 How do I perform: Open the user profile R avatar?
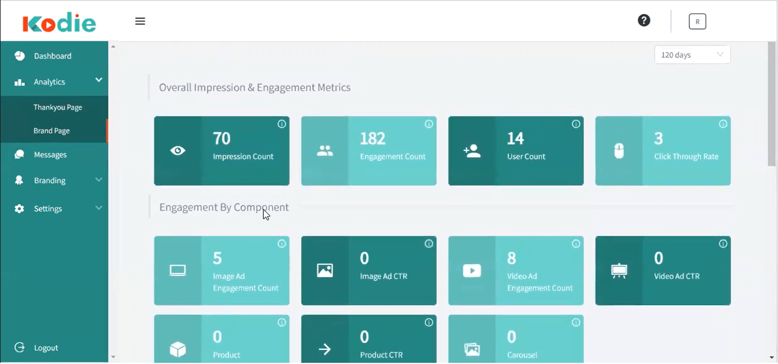click(697, 22)
